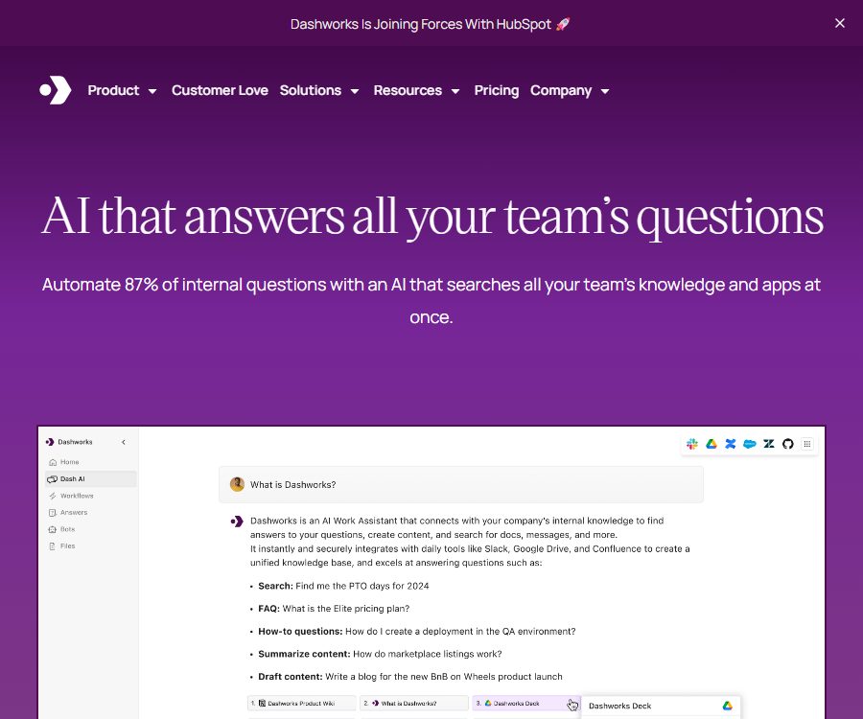Open the all-apps grid icon
The height and width of the screenshot is (719, 863).
(x=806, y=444)
